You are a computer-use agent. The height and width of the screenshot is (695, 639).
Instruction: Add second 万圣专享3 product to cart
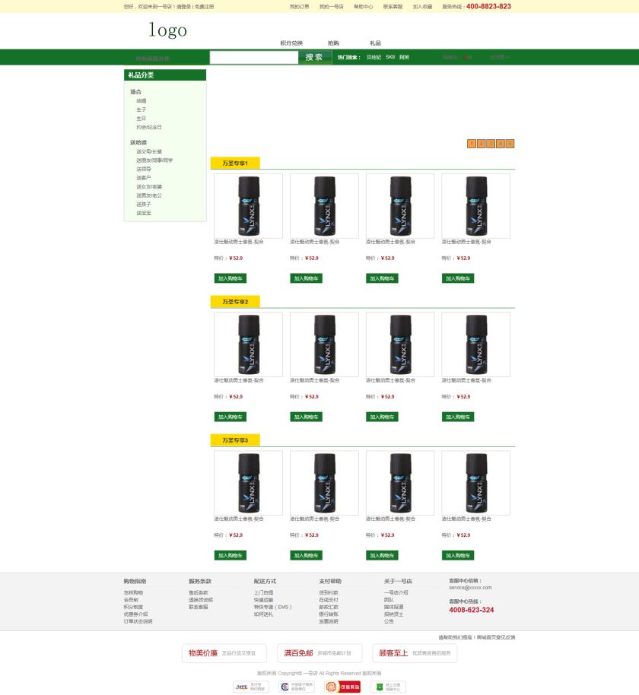point(306,555)
